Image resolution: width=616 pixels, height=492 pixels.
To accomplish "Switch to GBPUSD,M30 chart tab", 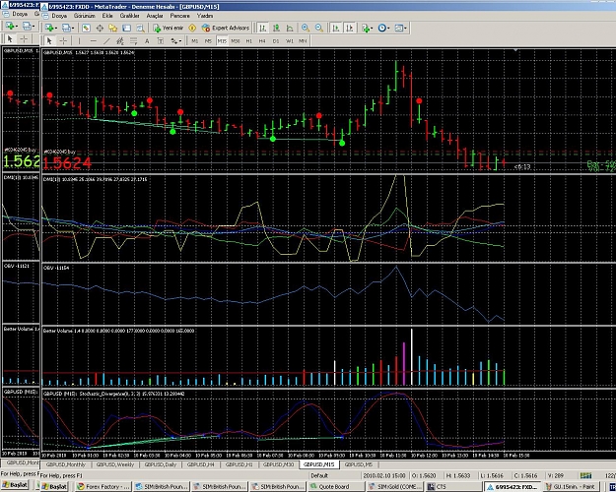I will 278,464.
